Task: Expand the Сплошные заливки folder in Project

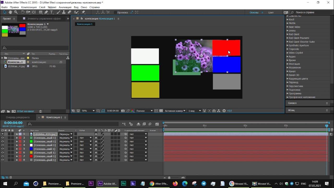Action: tap(2, 58)
